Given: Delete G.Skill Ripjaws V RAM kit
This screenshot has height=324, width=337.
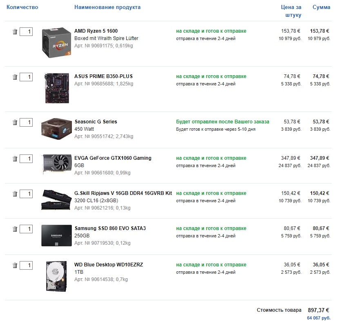Looking at the screenshot, I should (x=15, y=194).
